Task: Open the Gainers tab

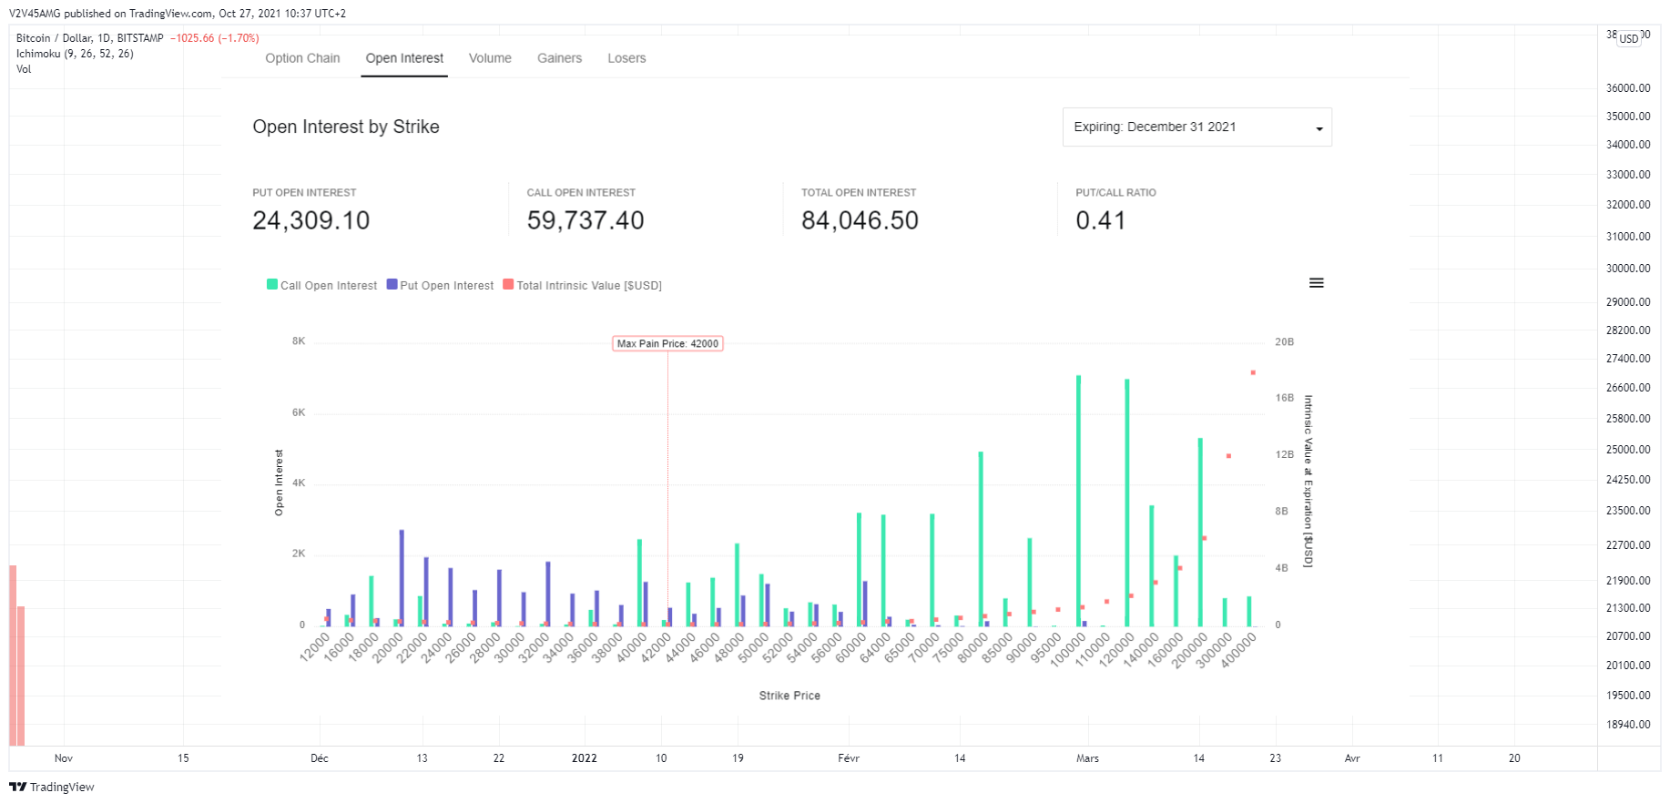Action: 559,58
